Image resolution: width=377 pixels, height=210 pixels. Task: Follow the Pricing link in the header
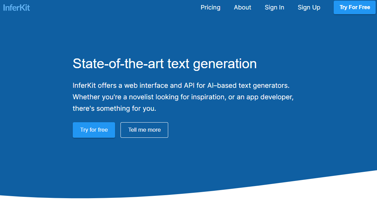point(210,7)
